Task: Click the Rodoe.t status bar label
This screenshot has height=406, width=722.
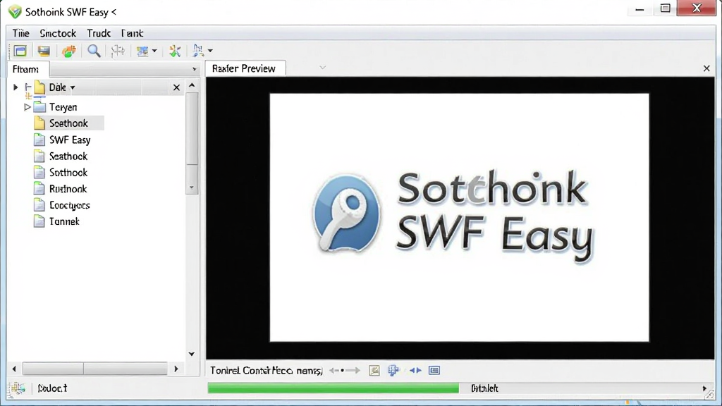Action: (52, 388)
